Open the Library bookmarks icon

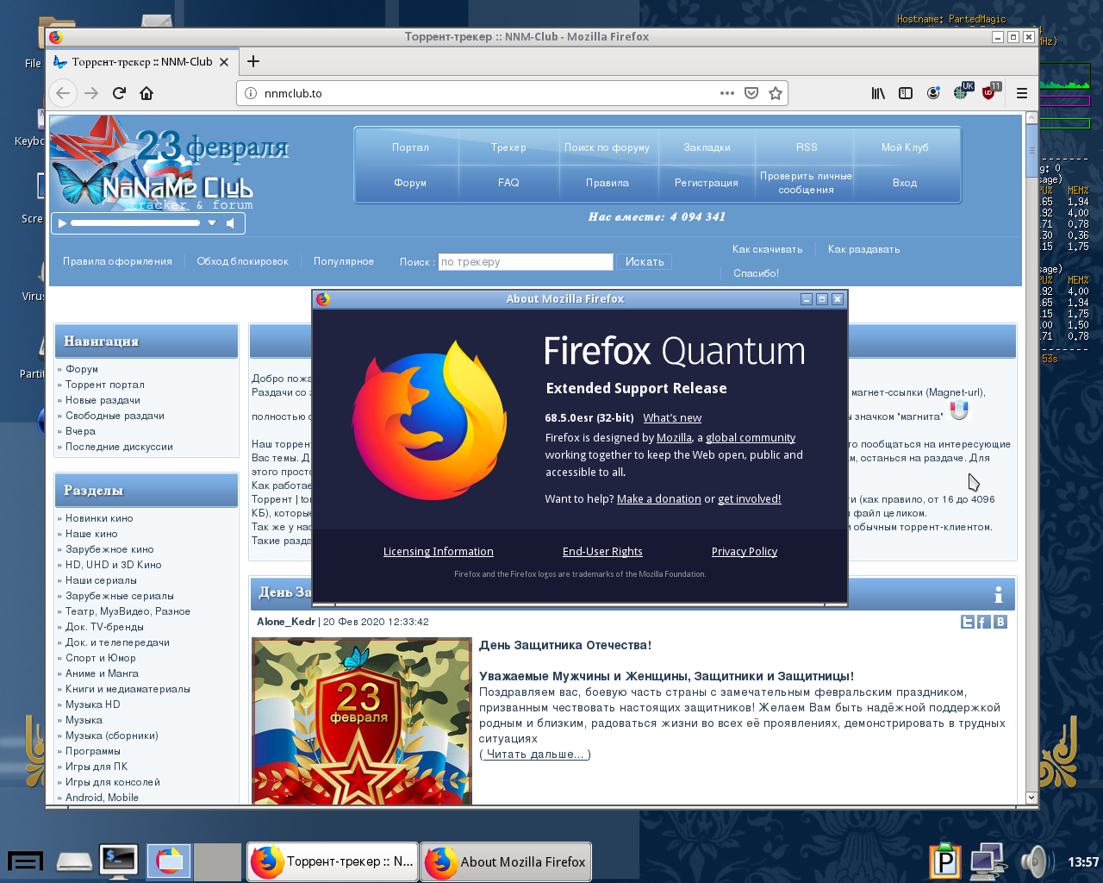coord(878,93)
